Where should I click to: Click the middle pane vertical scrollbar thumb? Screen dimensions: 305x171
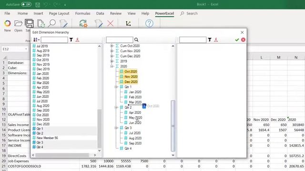[x=173, y=125]
